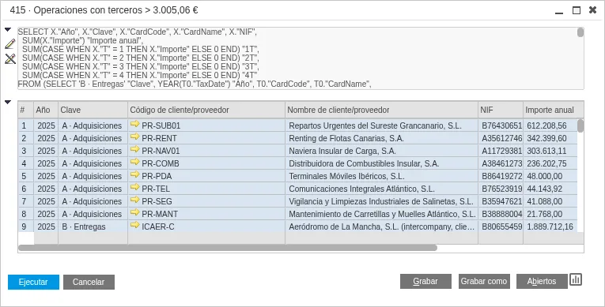The width and height of the screenshot is (605, 307).
Task: Follow the link arrow for PR-NAV01
Action: coord(134,149)
